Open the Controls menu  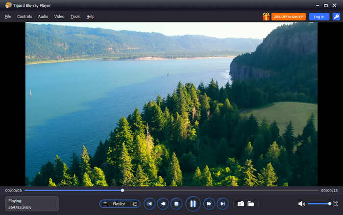(24, 17)
